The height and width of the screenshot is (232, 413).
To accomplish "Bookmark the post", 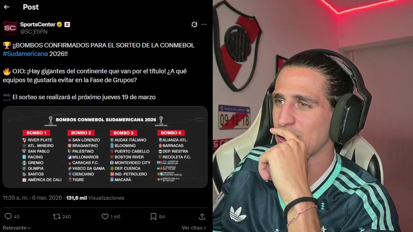I will 154,217.
